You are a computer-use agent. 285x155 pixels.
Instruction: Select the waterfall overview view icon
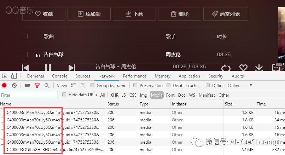(83, 85)
